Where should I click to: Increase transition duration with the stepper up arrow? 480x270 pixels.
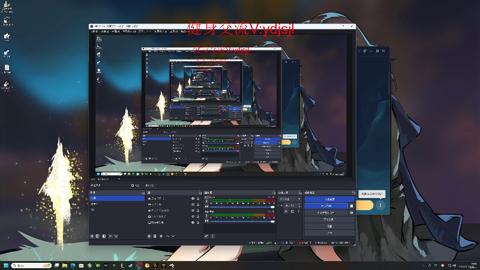point(299,204)
